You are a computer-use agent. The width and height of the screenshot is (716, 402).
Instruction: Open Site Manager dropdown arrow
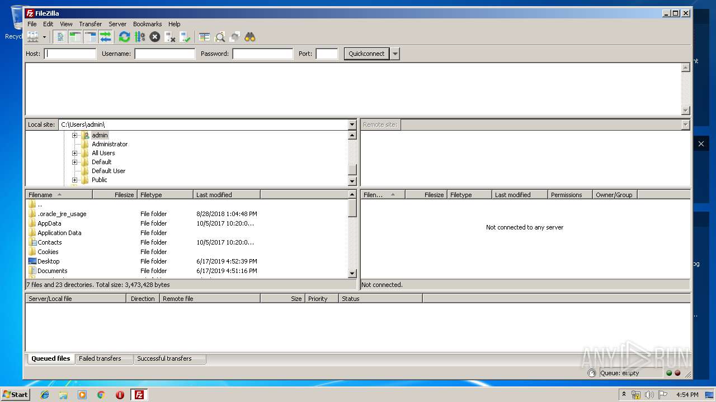(x=44, y=37)
